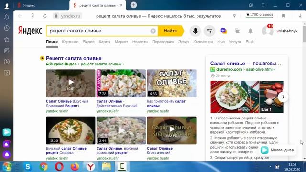Click the page vertical scrollbar thumb
This screenshot has height=172, width=306.
click(x=304, y=34)
